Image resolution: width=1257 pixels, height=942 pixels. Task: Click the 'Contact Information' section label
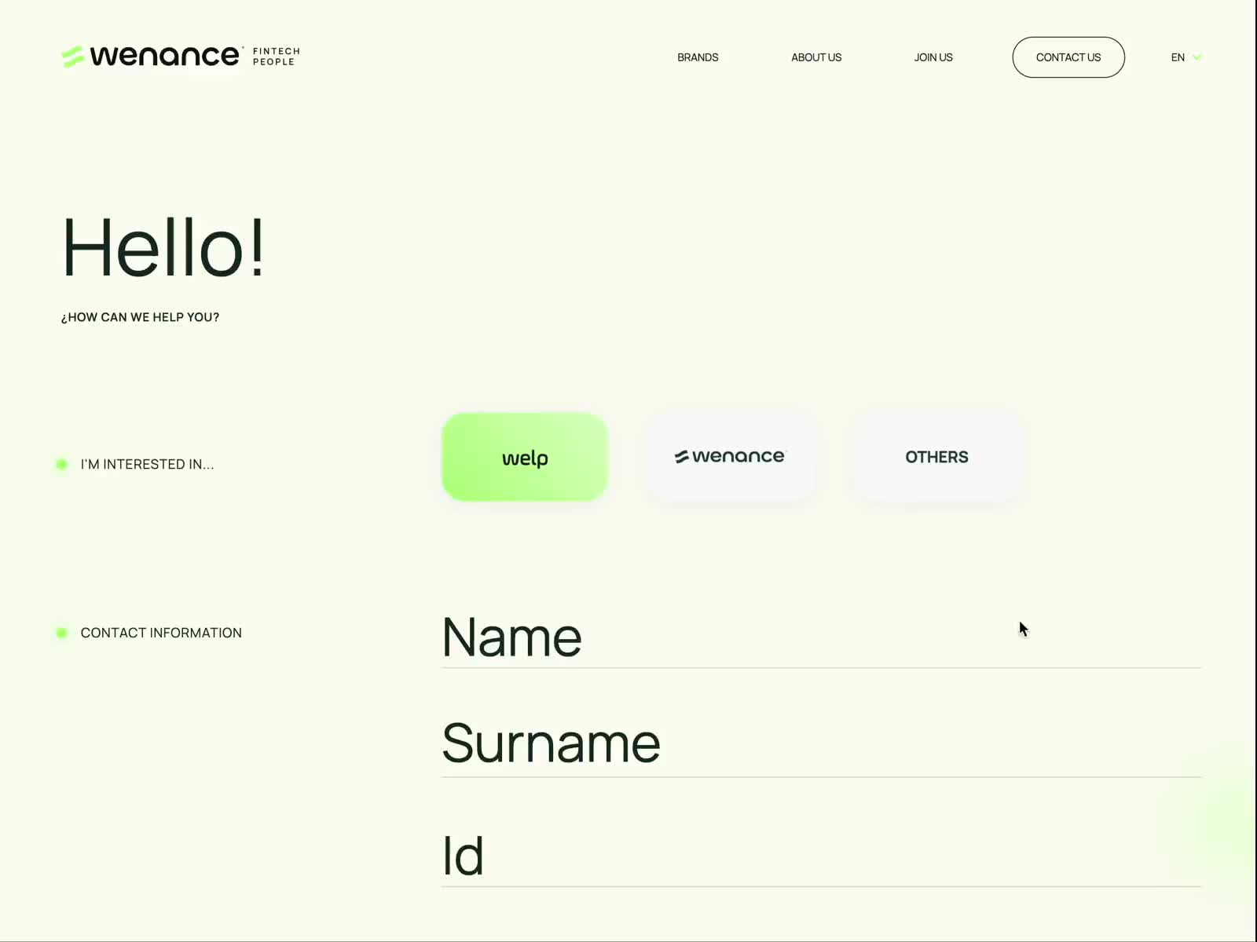pos(161,633)
